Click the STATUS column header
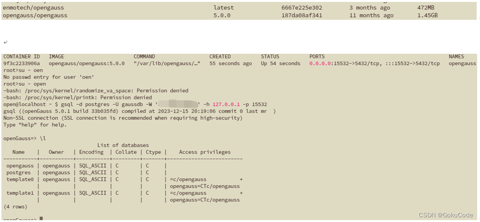The width and height of the screenshot is (480, 222). [x=270, y=57]
